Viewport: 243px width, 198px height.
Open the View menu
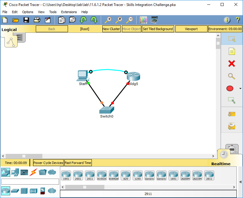point(41,12)
